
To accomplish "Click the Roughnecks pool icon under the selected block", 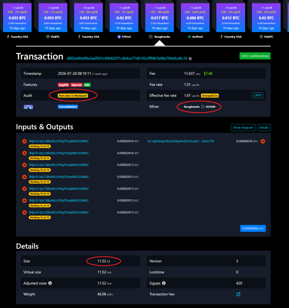I will pyautogui.click(x=150, y=37).
